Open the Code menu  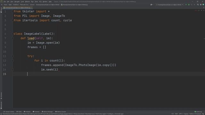coord(22,2)
